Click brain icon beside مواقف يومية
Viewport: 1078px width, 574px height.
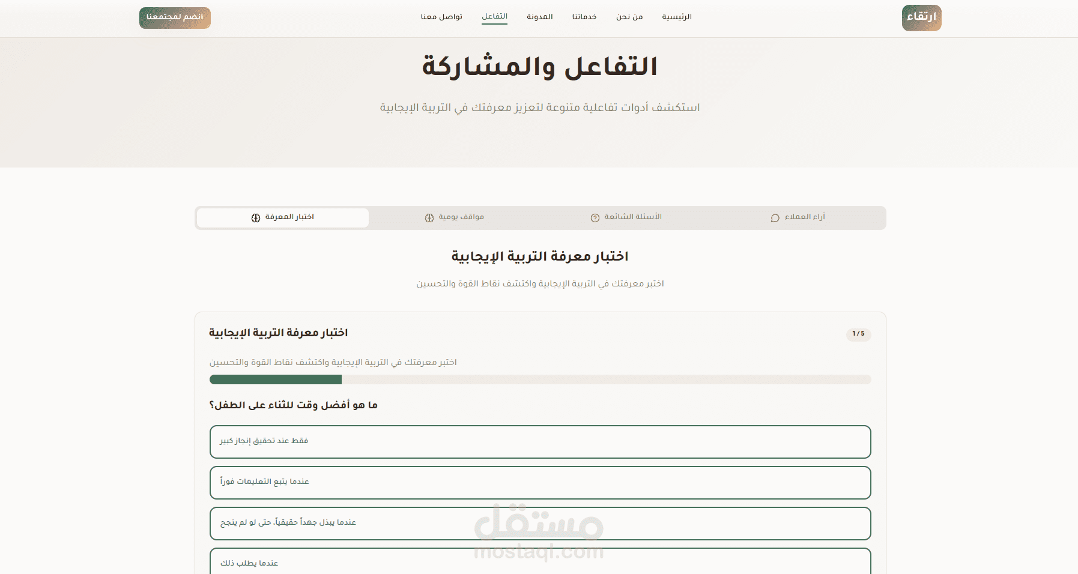429,218
